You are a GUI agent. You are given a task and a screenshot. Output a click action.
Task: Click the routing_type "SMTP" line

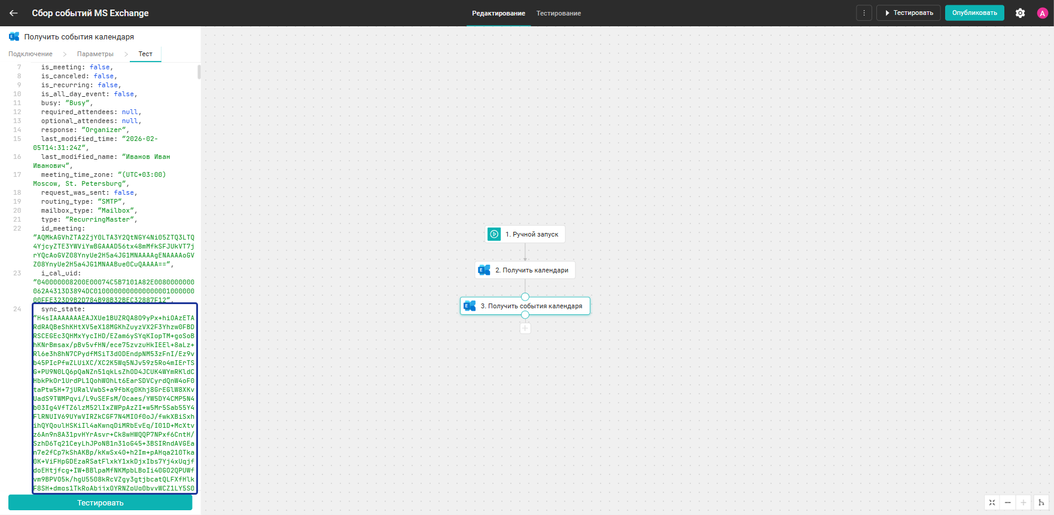click(83, 201)
